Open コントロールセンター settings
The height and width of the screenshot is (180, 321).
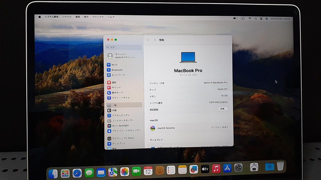click(x=123, y=120)
